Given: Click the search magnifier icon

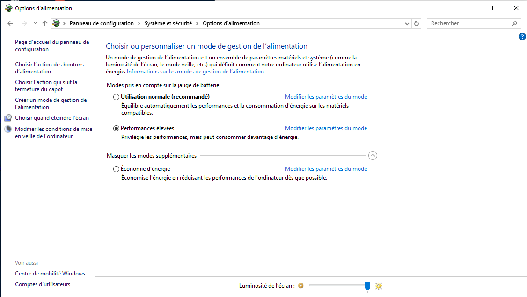Looking at the screenshot, I should [514, 23].
